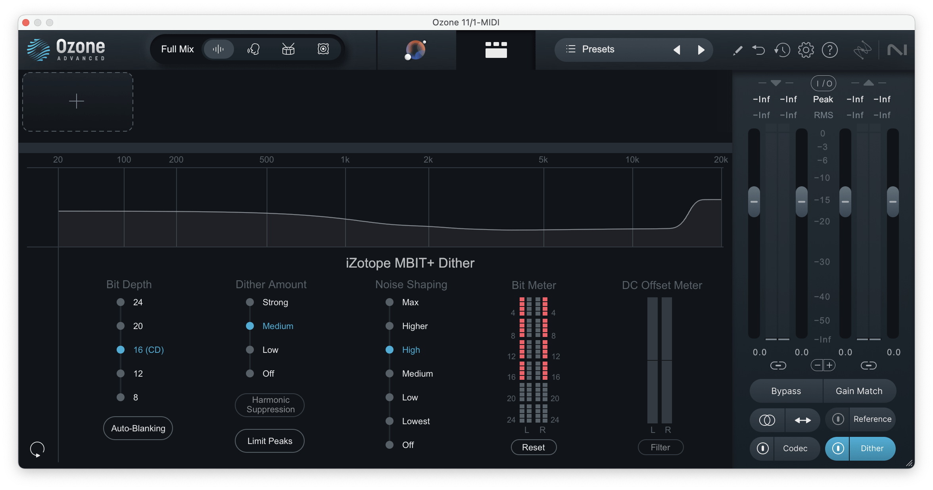Toggle the Dither power icon
The width and height of the screenshot is (933, 490).
point(838,448)
